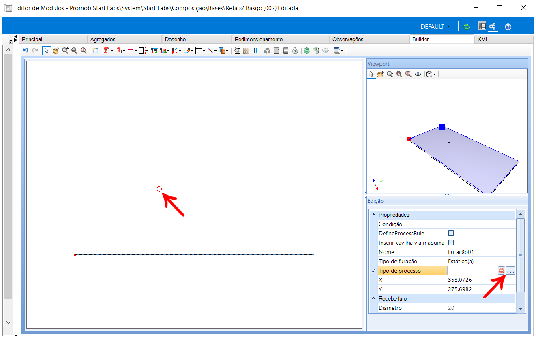Collapse the Recebe furo section
Screen dimensions: 536x341
click(x=373, y=298)
